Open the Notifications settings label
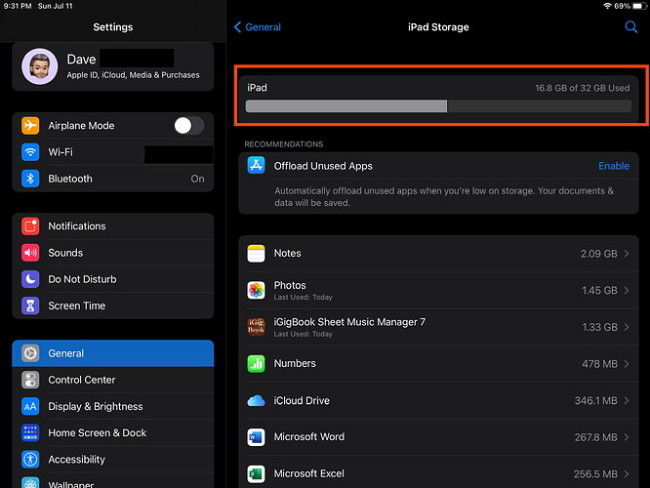This screenshot has height=488, width=650. [x=77, y=226]
